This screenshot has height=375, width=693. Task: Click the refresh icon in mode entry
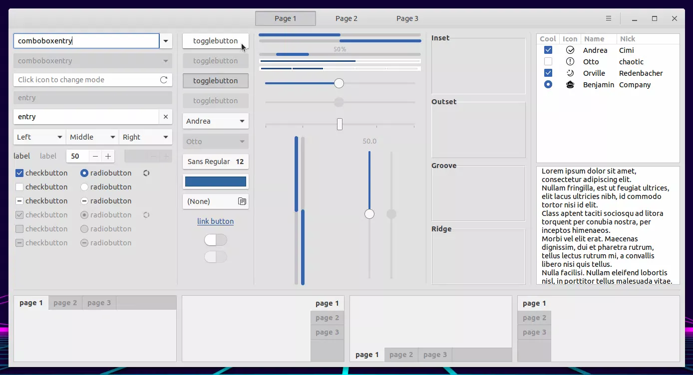[x=163, y=80]
